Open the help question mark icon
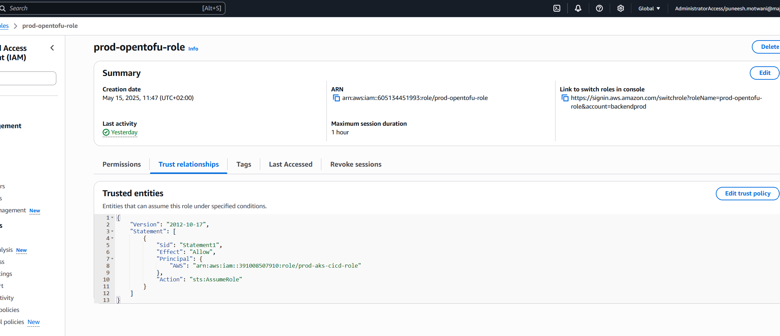Image resolution: width=780 pixels, height=336 pixels. coord(599,9)
